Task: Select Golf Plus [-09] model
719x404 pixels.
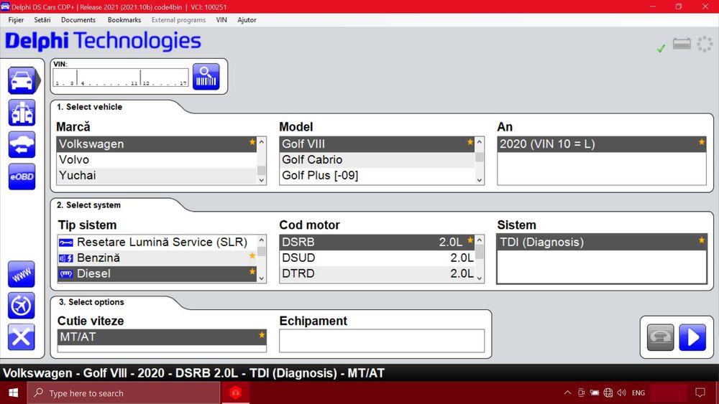Action: tap(377, 175)
